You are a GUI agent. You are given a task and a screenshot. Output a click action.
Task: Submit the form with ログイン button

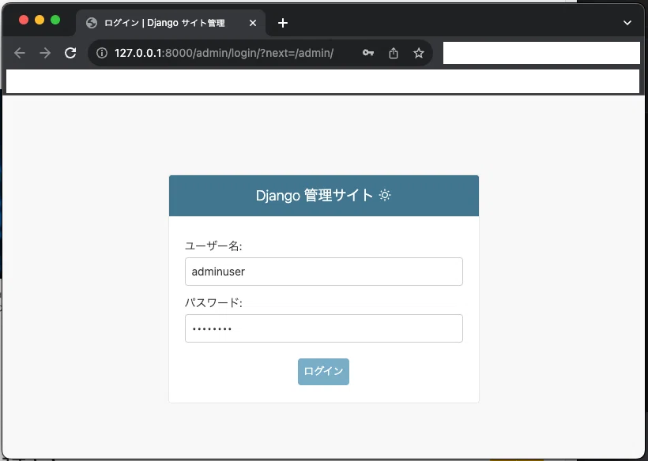(x=323, y=372)
